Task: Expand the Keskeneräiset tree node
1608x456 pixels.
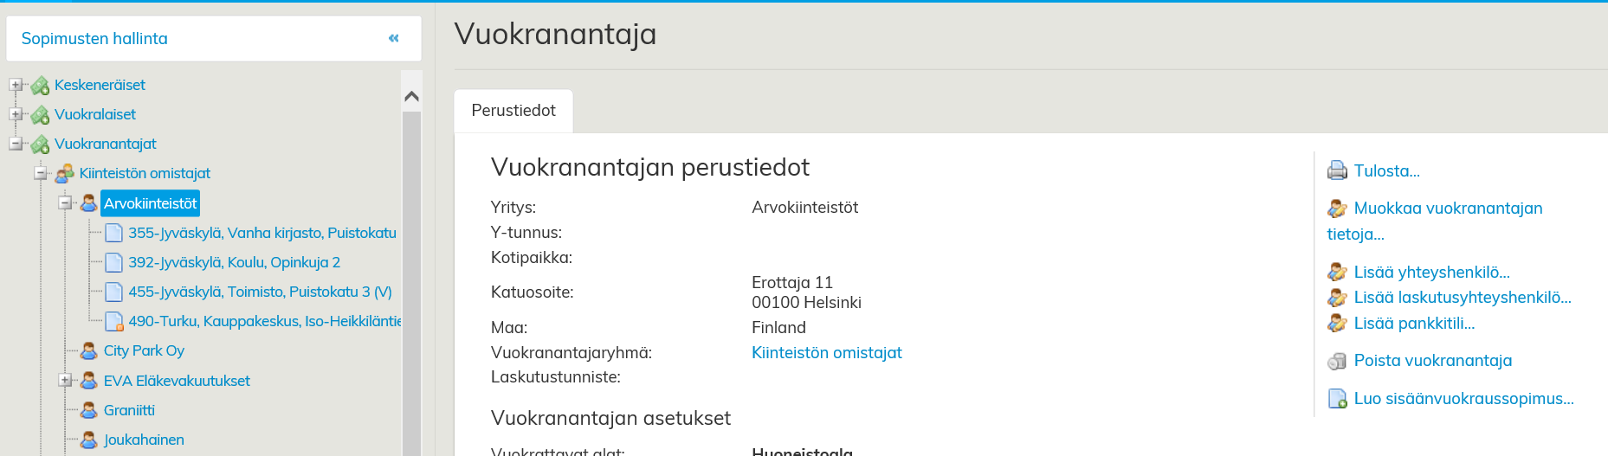Action: 16,85
